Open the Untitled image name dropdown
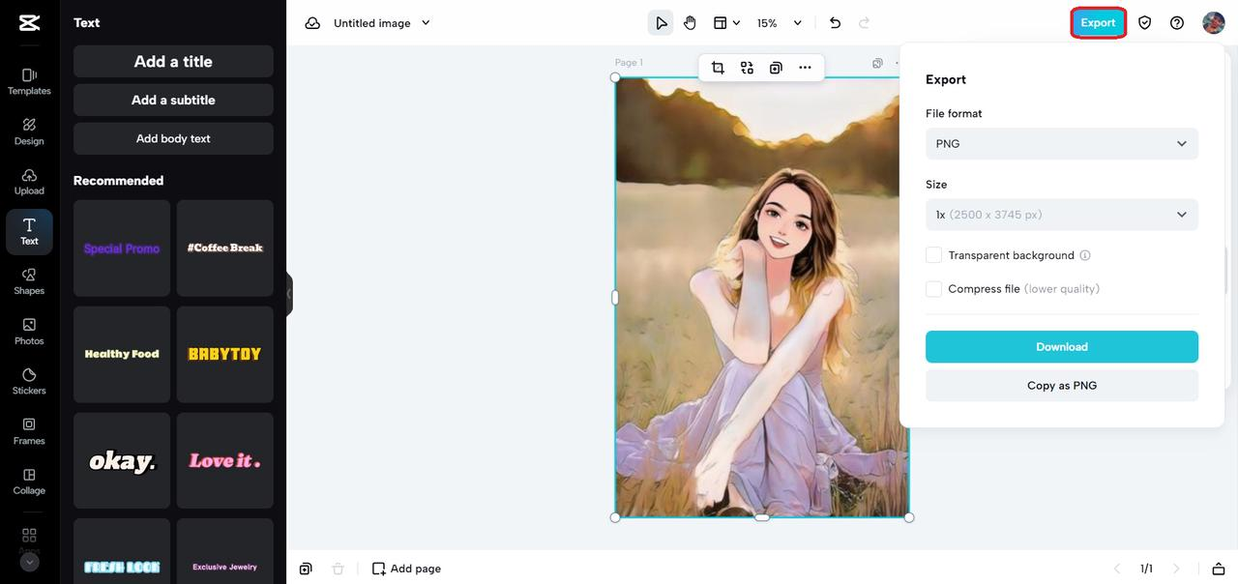The width and height of the screenshot is (1238, 584). 382,22
